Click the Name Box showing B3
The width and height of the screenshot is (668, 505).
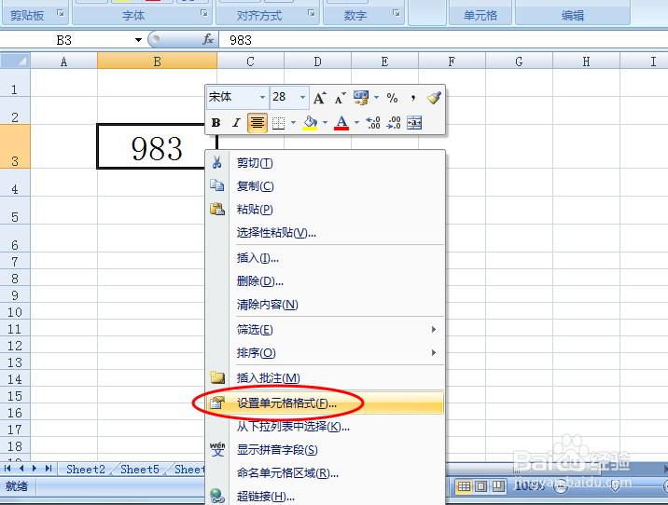pyautogui.click(x=66, y=40)
